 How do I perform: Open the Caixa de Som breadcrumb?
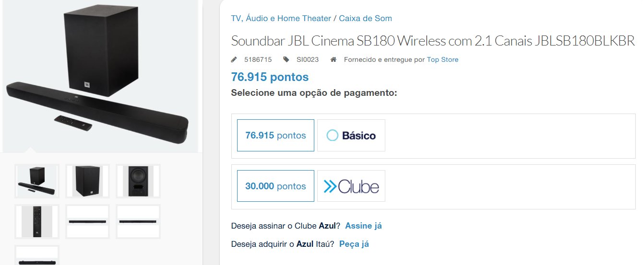[365, 18]
